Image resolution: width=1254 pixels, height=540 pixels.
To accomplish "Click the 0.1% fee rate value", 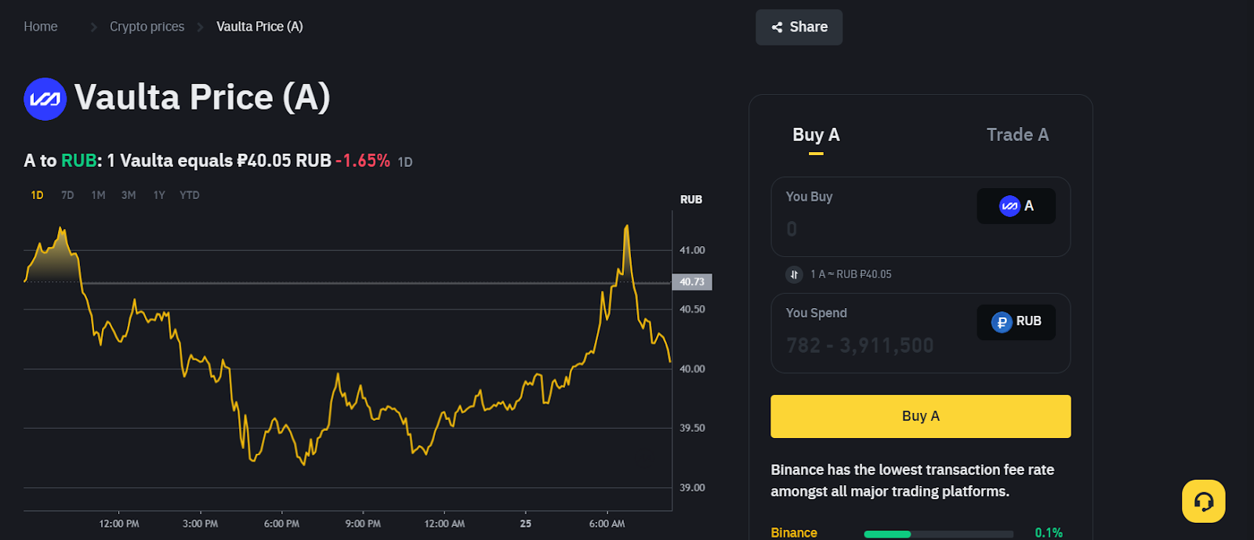I will point(1049,533).
